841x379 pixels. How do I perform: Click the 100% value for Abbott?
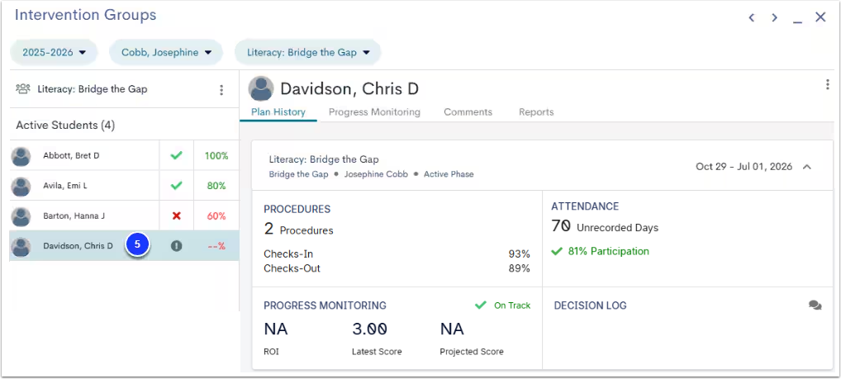pyautogui.click(x=216, y=156)
